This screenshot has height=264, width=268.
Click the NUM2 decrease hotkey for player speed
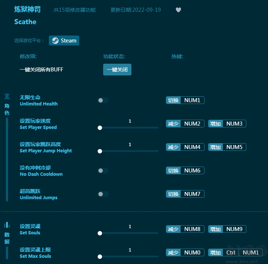coord(185,124)
